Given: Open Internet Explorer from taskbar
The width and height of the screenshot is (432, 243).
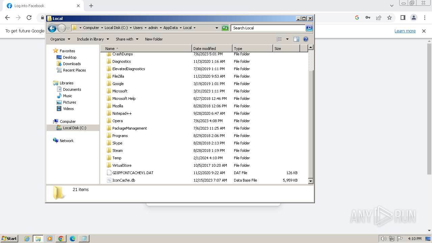Looking at the screenshot, I should tap(27, 239).
